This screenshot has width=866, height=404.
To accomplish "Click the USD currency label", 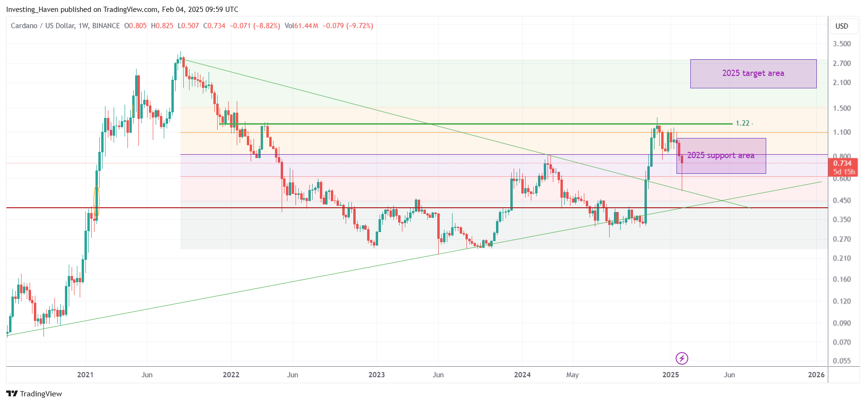I will click(842, 26).
